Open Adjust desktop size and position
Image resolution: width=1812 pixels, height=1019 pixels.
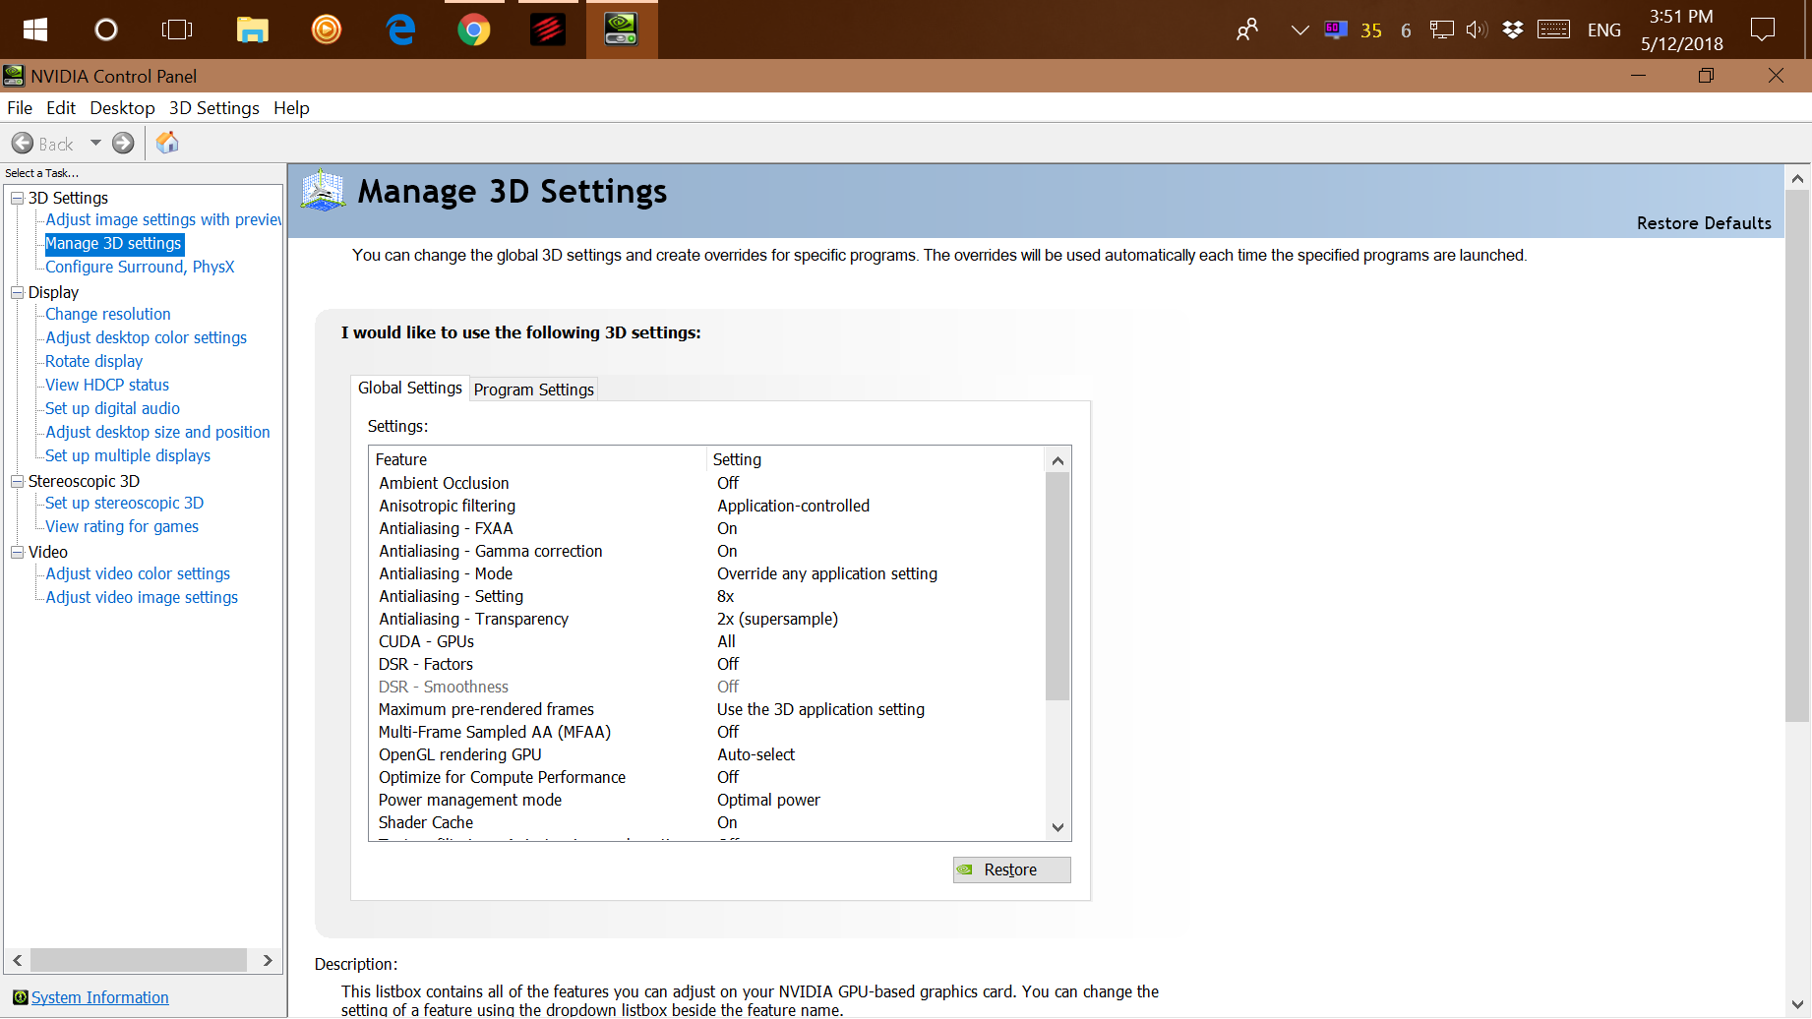(157, 433)
